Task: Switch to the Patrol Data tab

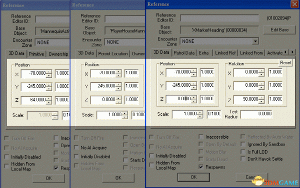Action: pyautogui.click(x=184, y=53)
